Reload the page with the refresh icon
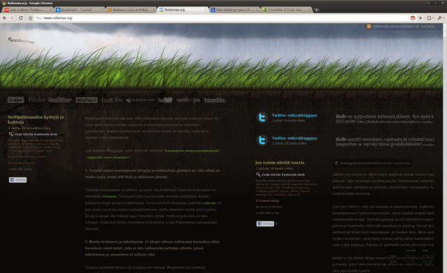Screen dimensions: 447x273 tap(21, 18)
